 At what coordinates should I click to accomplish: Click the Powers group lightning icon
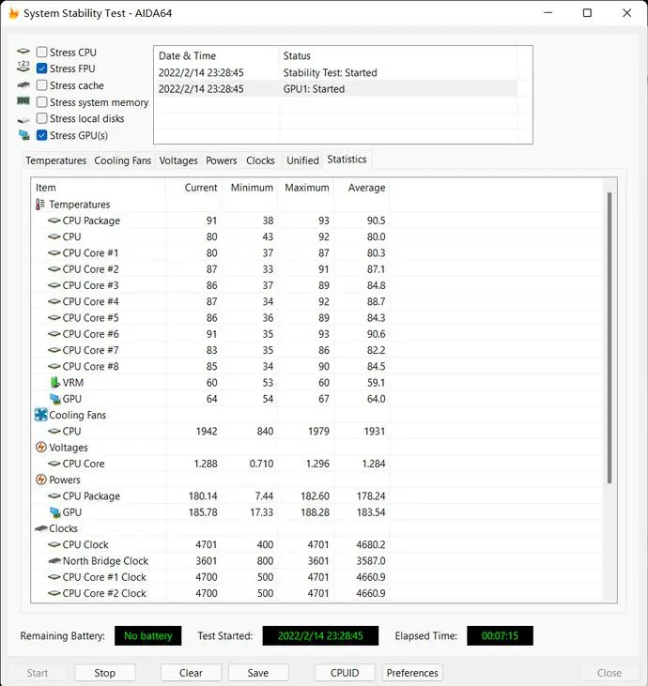40,480
